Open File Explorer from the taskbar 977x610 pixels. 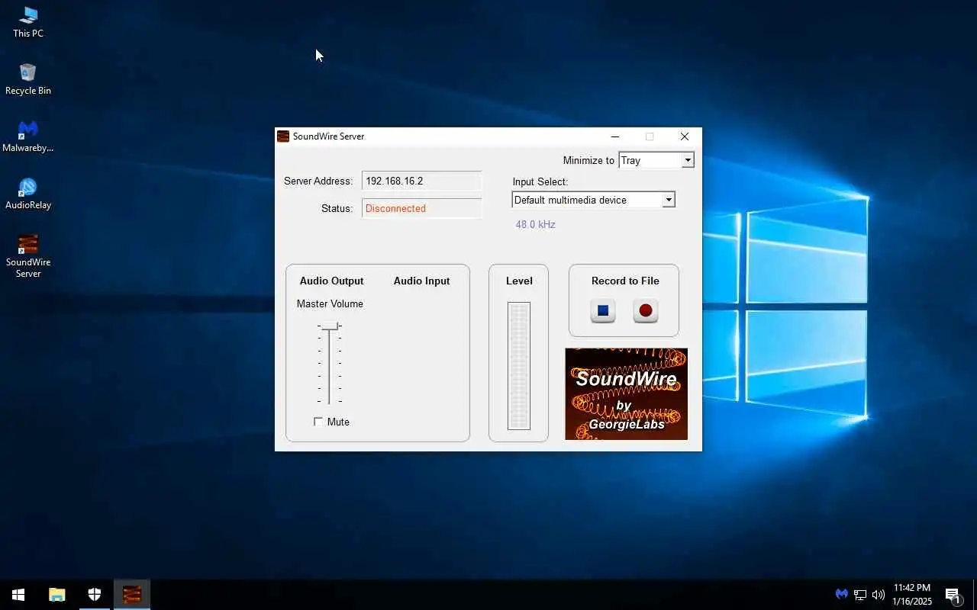tap(57, 595)
